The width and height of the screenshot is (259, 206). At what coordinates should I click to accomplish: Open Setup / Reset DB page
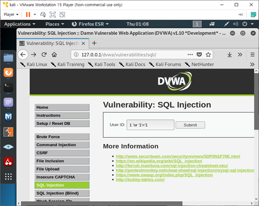(62, 124)
